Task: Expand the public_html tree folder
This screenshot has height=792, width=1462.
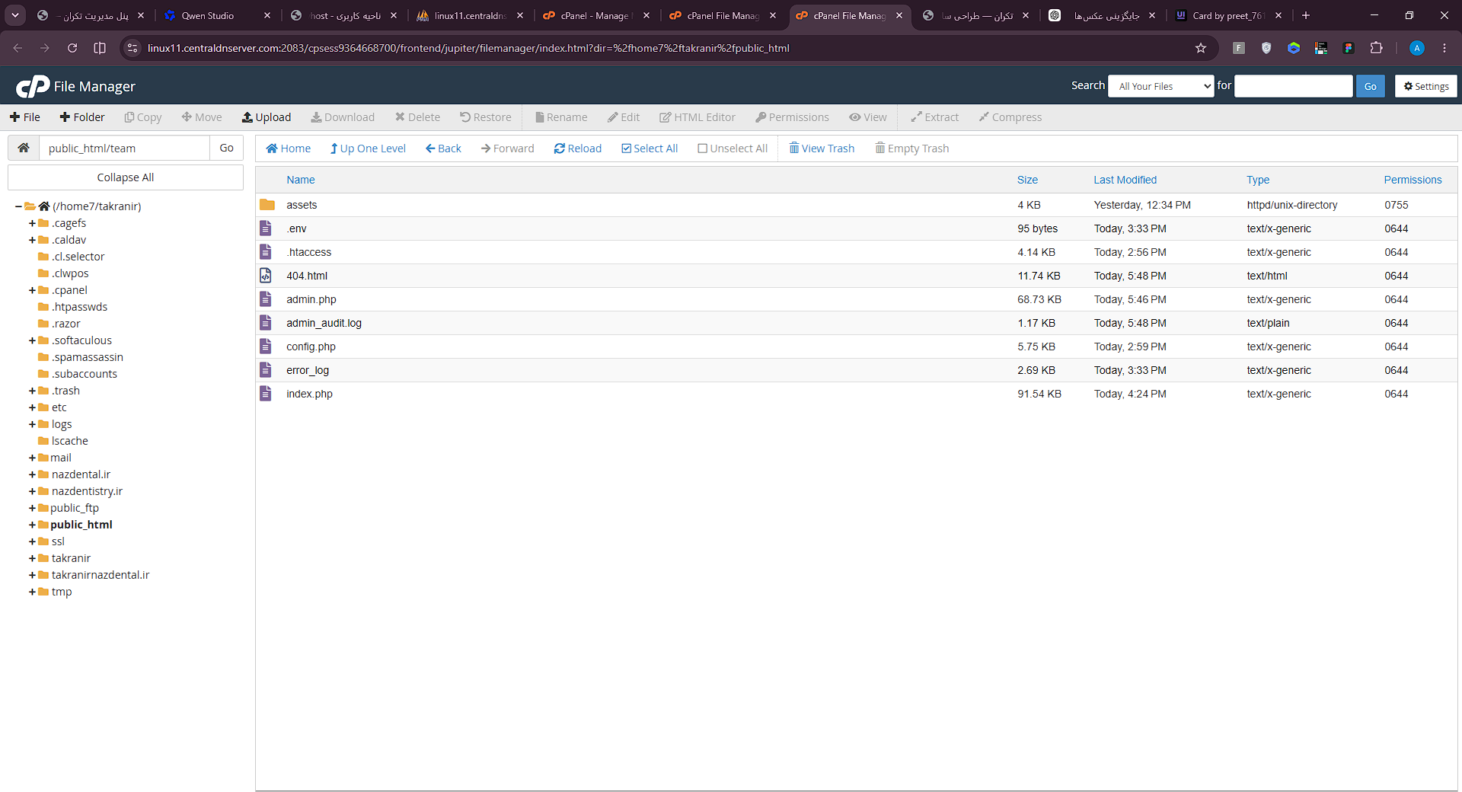Action: (32, 525)
